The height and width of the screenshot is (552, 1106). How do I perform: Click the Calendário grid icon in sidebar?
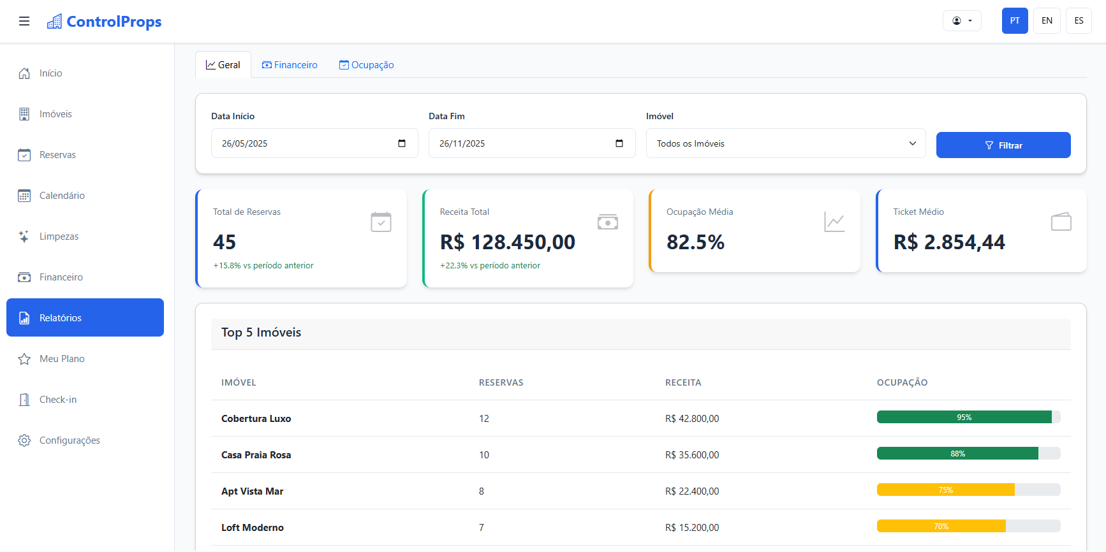[x=24, y=196]
